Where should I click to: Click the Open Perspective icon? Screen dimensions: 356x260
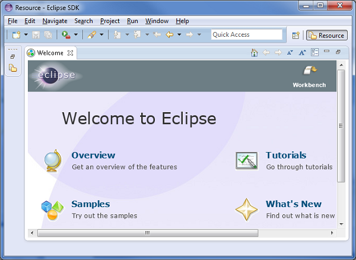(x=296, y=36)
